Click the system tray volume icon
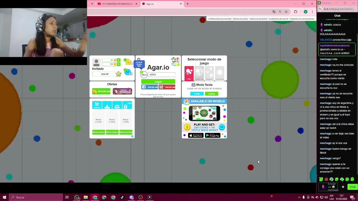358x201 pixels. pyautogui.click(x=326, y=197)
